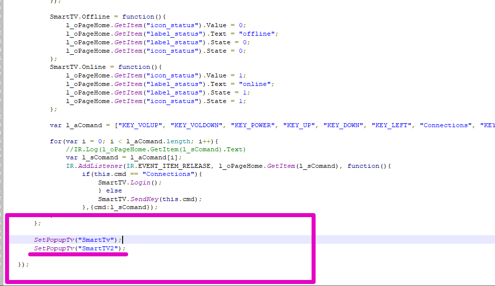Click the "KEY_POWER" array entry
The height and width of the screenshot is (286, 495).
(x=255, y=125)
